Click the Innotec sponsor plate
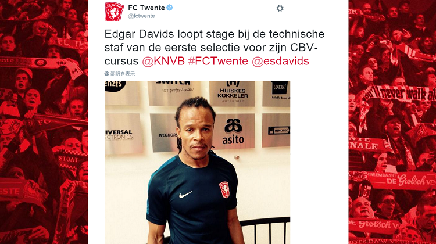Image resolution: width=436 pixels, height=244 pixels. click(x=276, y=130)
